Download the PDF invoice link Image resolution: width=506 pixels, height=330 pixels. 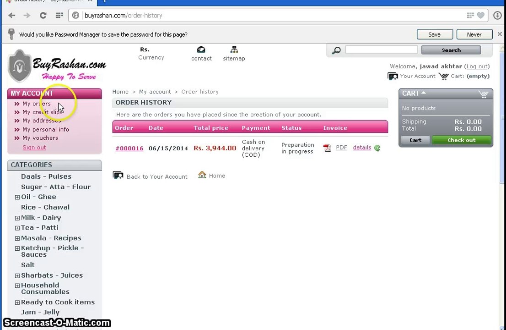(341, 148)
